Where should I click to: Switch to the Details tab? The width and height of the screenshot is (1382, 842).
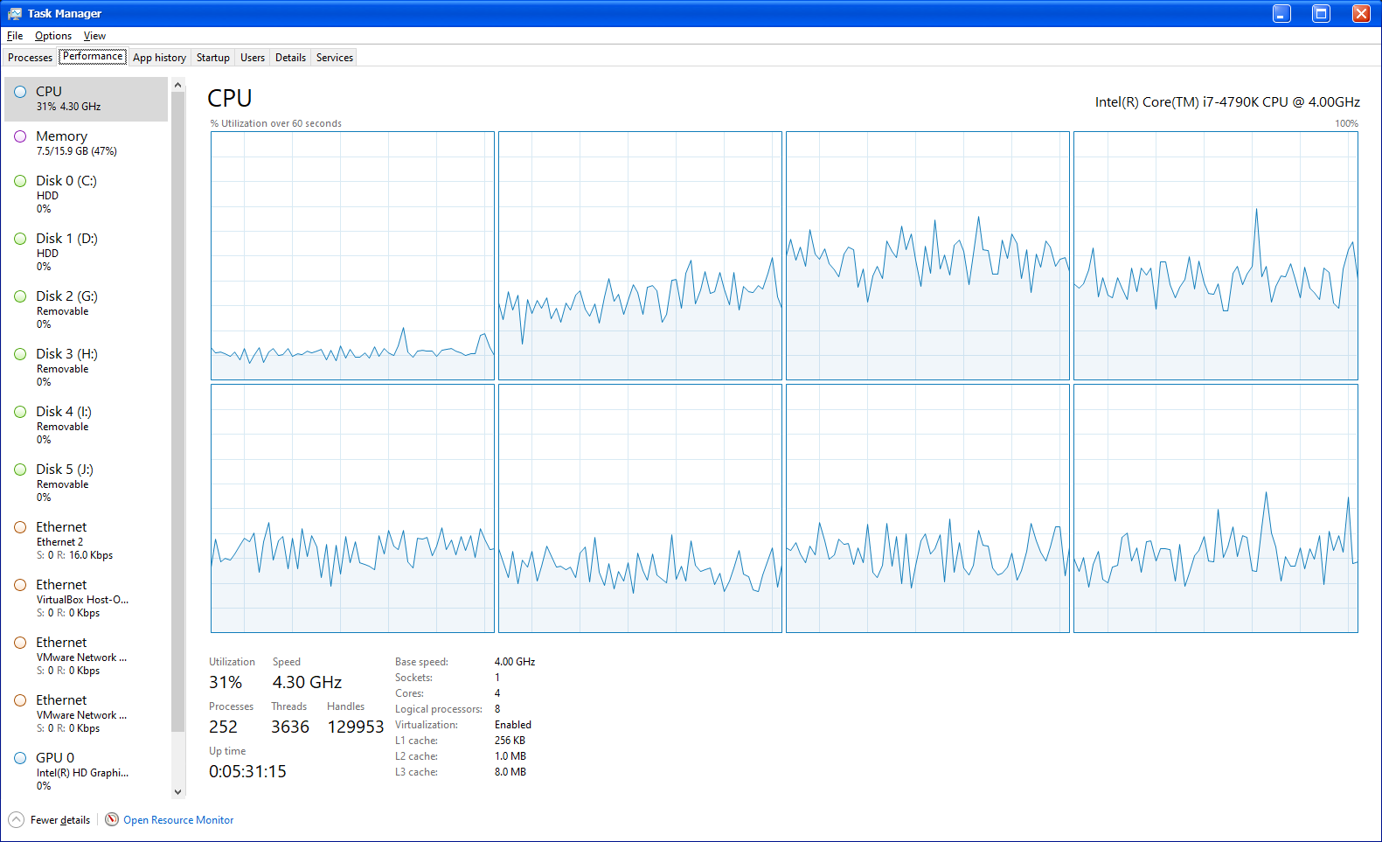[290, 58]
